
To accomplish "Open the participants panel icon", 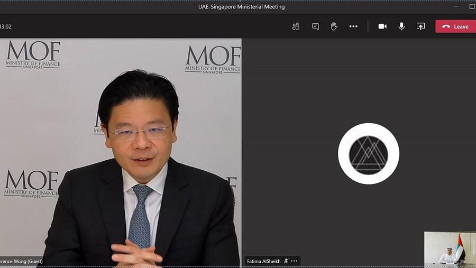I will [296, 26].
